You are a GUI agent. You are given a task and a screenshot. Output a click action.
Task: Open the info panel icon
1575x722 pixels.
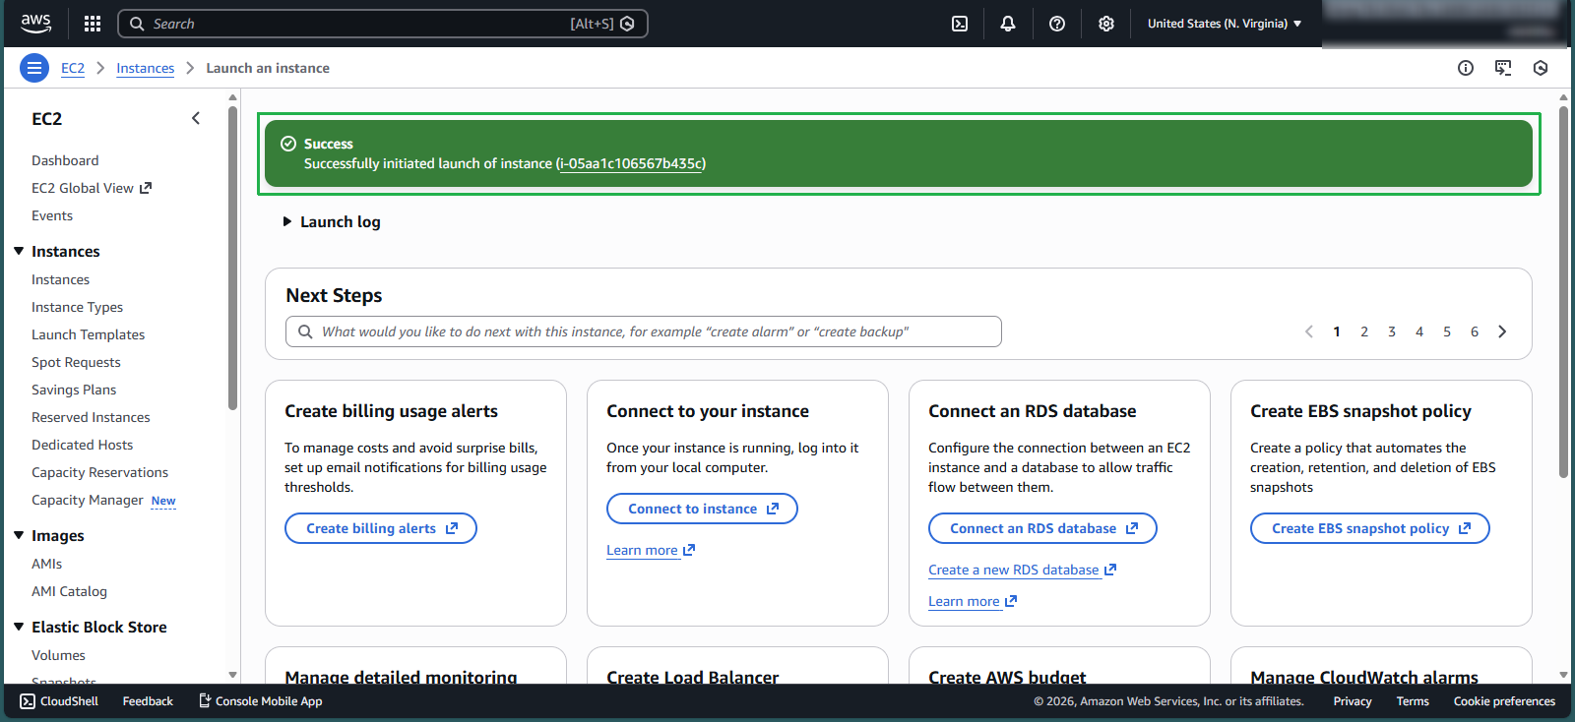tap(1466, 68)
